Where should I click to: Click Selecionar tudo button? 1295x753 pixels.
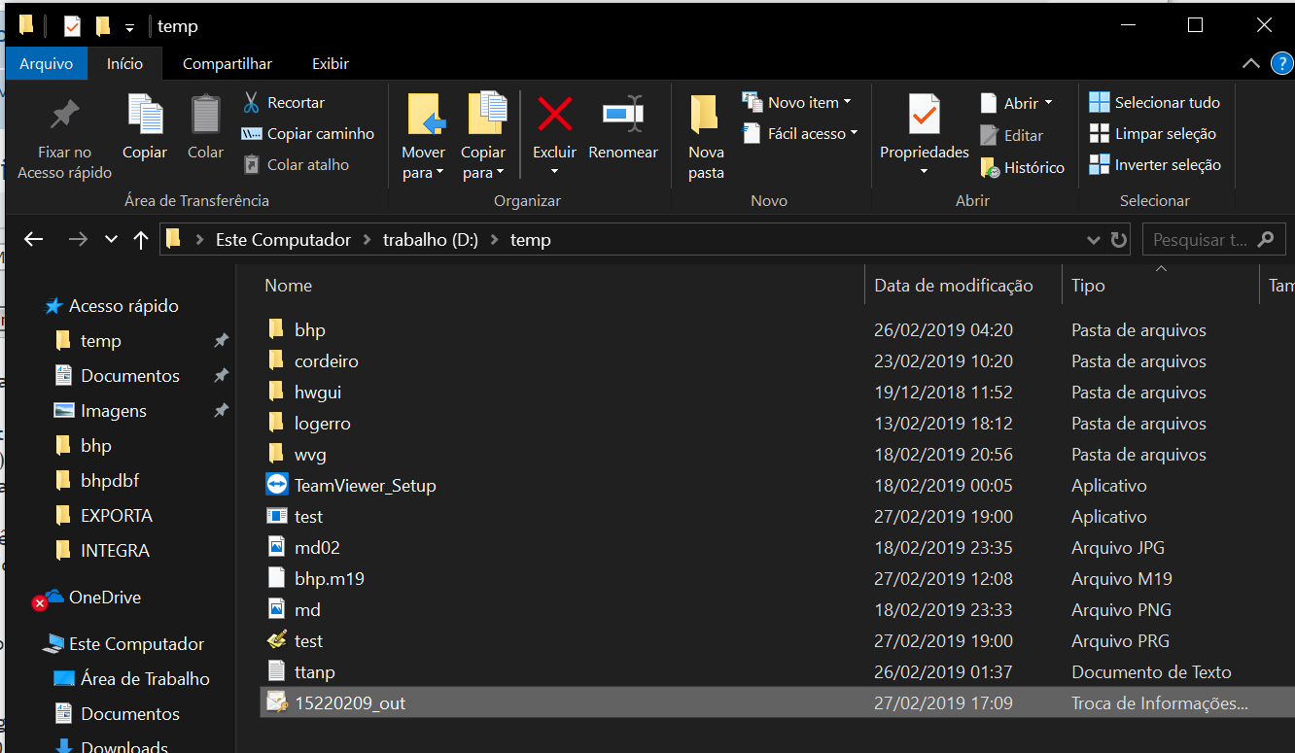[1155, 102]
